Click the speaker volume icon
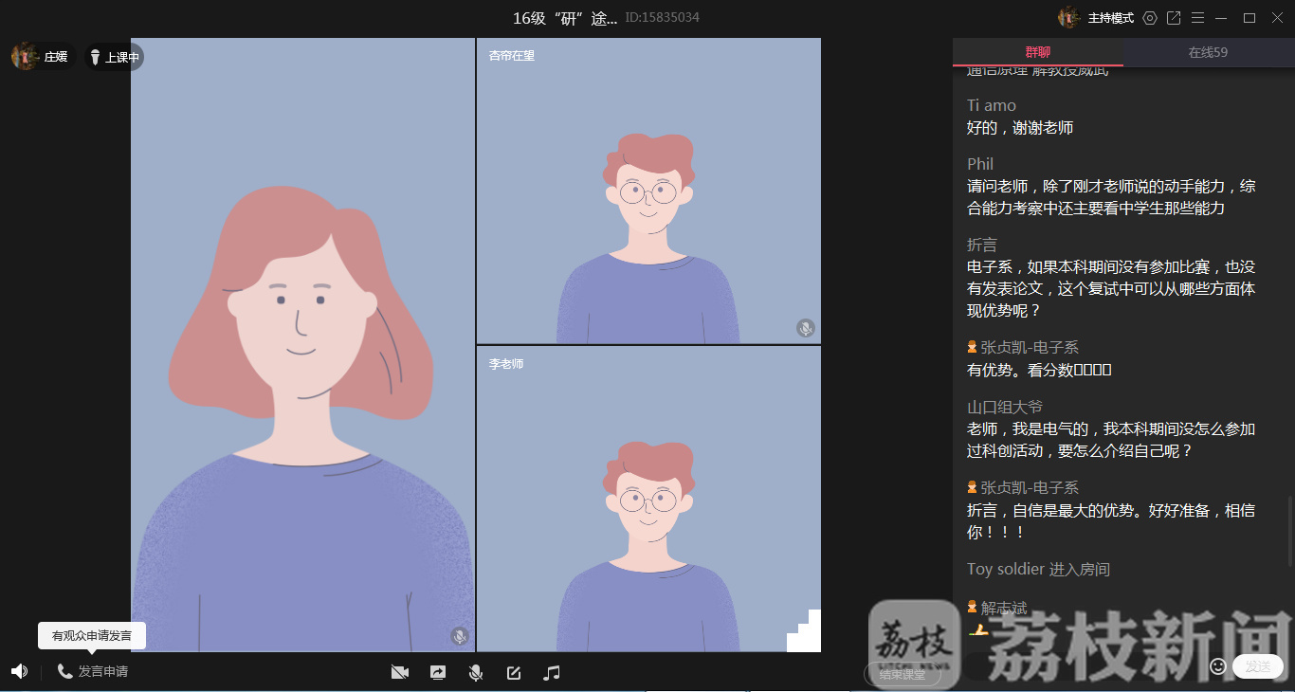This screenshot has width=1295, height=692. point(19,671)
